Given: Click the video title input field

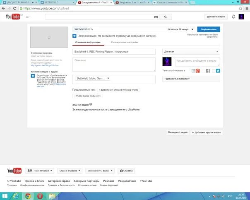Looking at the screenshot, I should (x=114, y=52).
